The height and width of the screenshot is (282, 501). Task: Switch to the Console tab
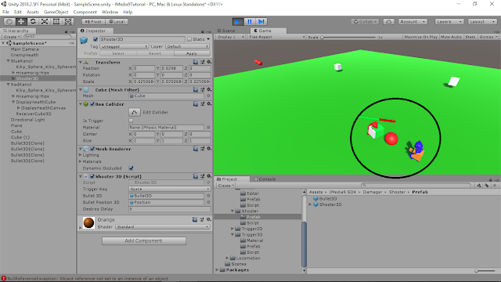point(265,179)
